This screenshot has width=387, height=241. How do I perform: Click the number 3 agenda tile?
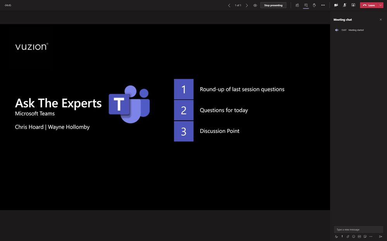coord(184,131)
